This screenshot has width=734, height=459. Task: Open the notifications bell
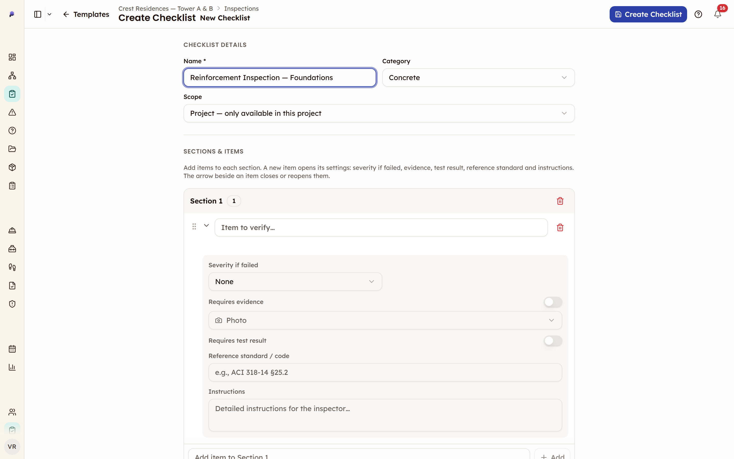[717, 14]
